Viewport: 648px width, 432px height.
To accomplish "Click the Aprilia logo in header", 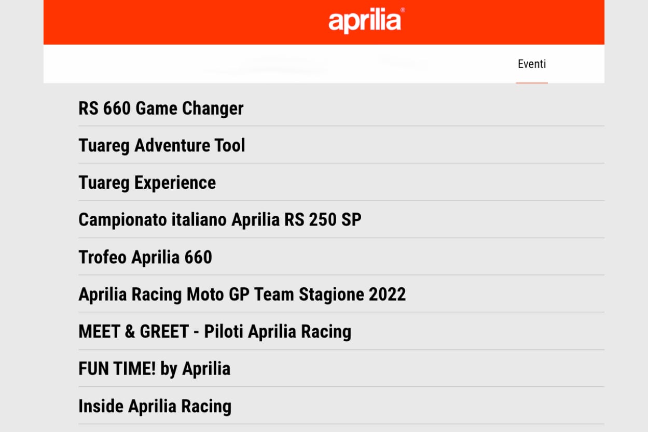I will [x=366, y=21].
